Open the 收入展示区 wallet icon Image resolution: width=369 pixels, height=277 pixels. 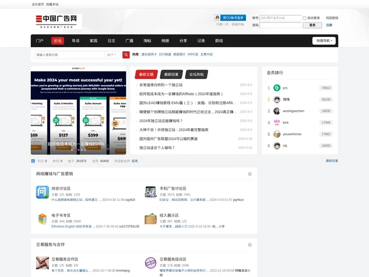[x=151, y=219]
